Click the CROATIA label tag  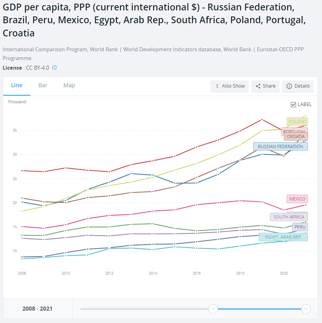tap(296, 136)
